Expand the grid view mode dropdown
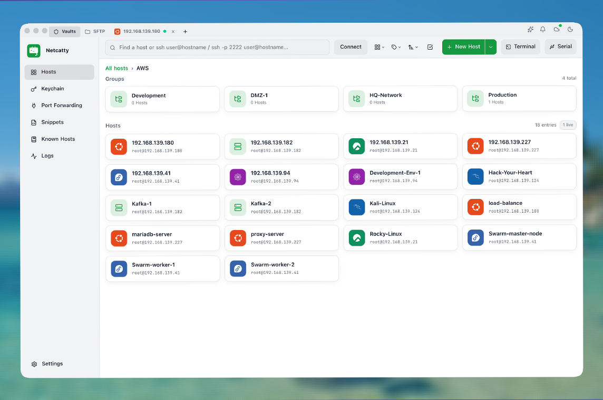 pyautogui.click(x=380, y=47)
